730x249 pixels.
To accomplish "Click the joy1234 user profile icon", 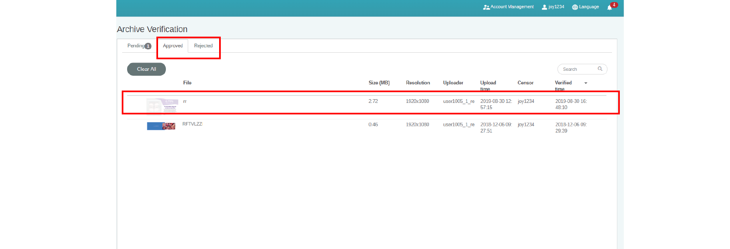I will [544, 7].
